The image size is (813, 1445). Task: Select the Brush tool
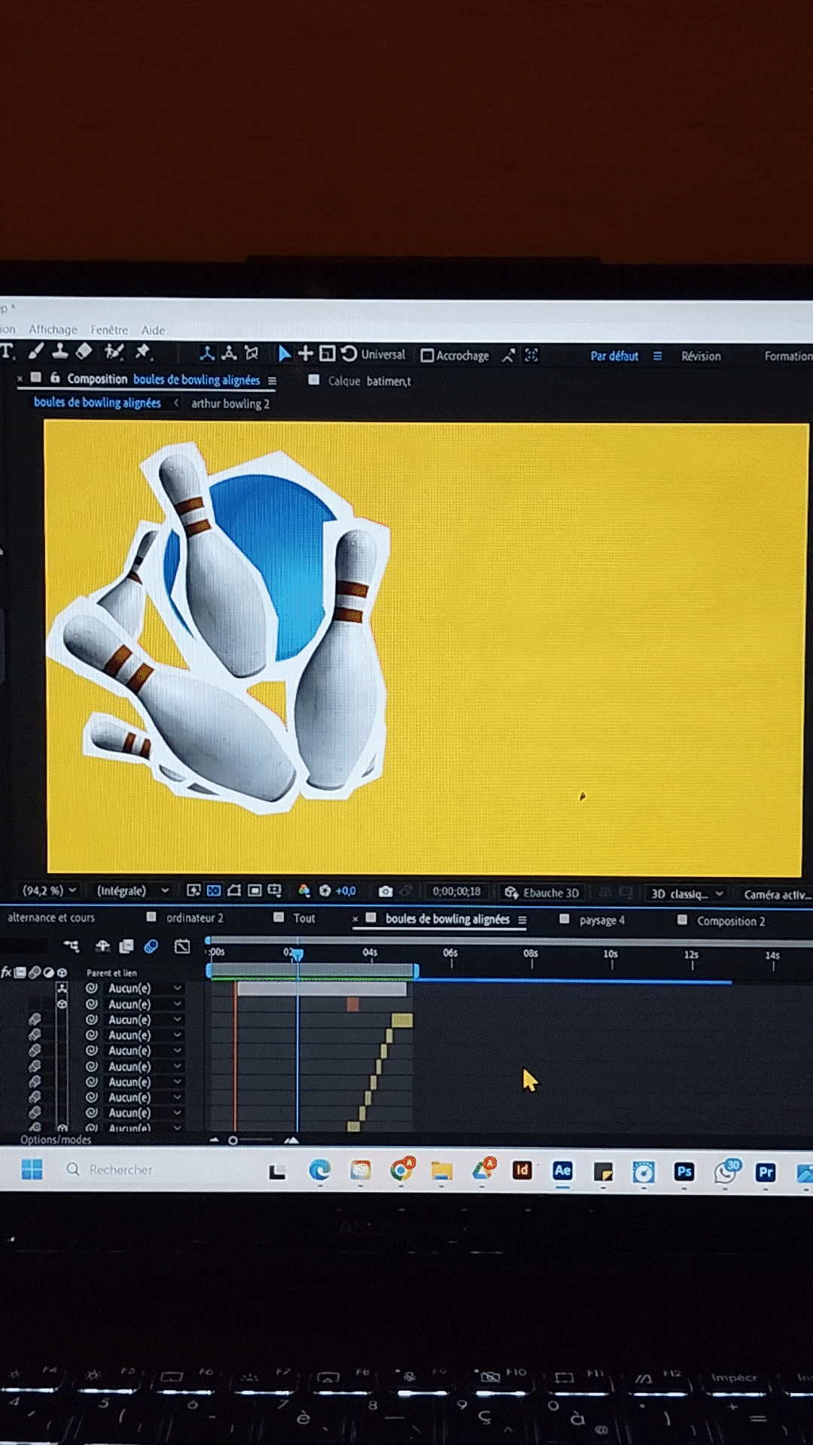click(x=35, y=351)
